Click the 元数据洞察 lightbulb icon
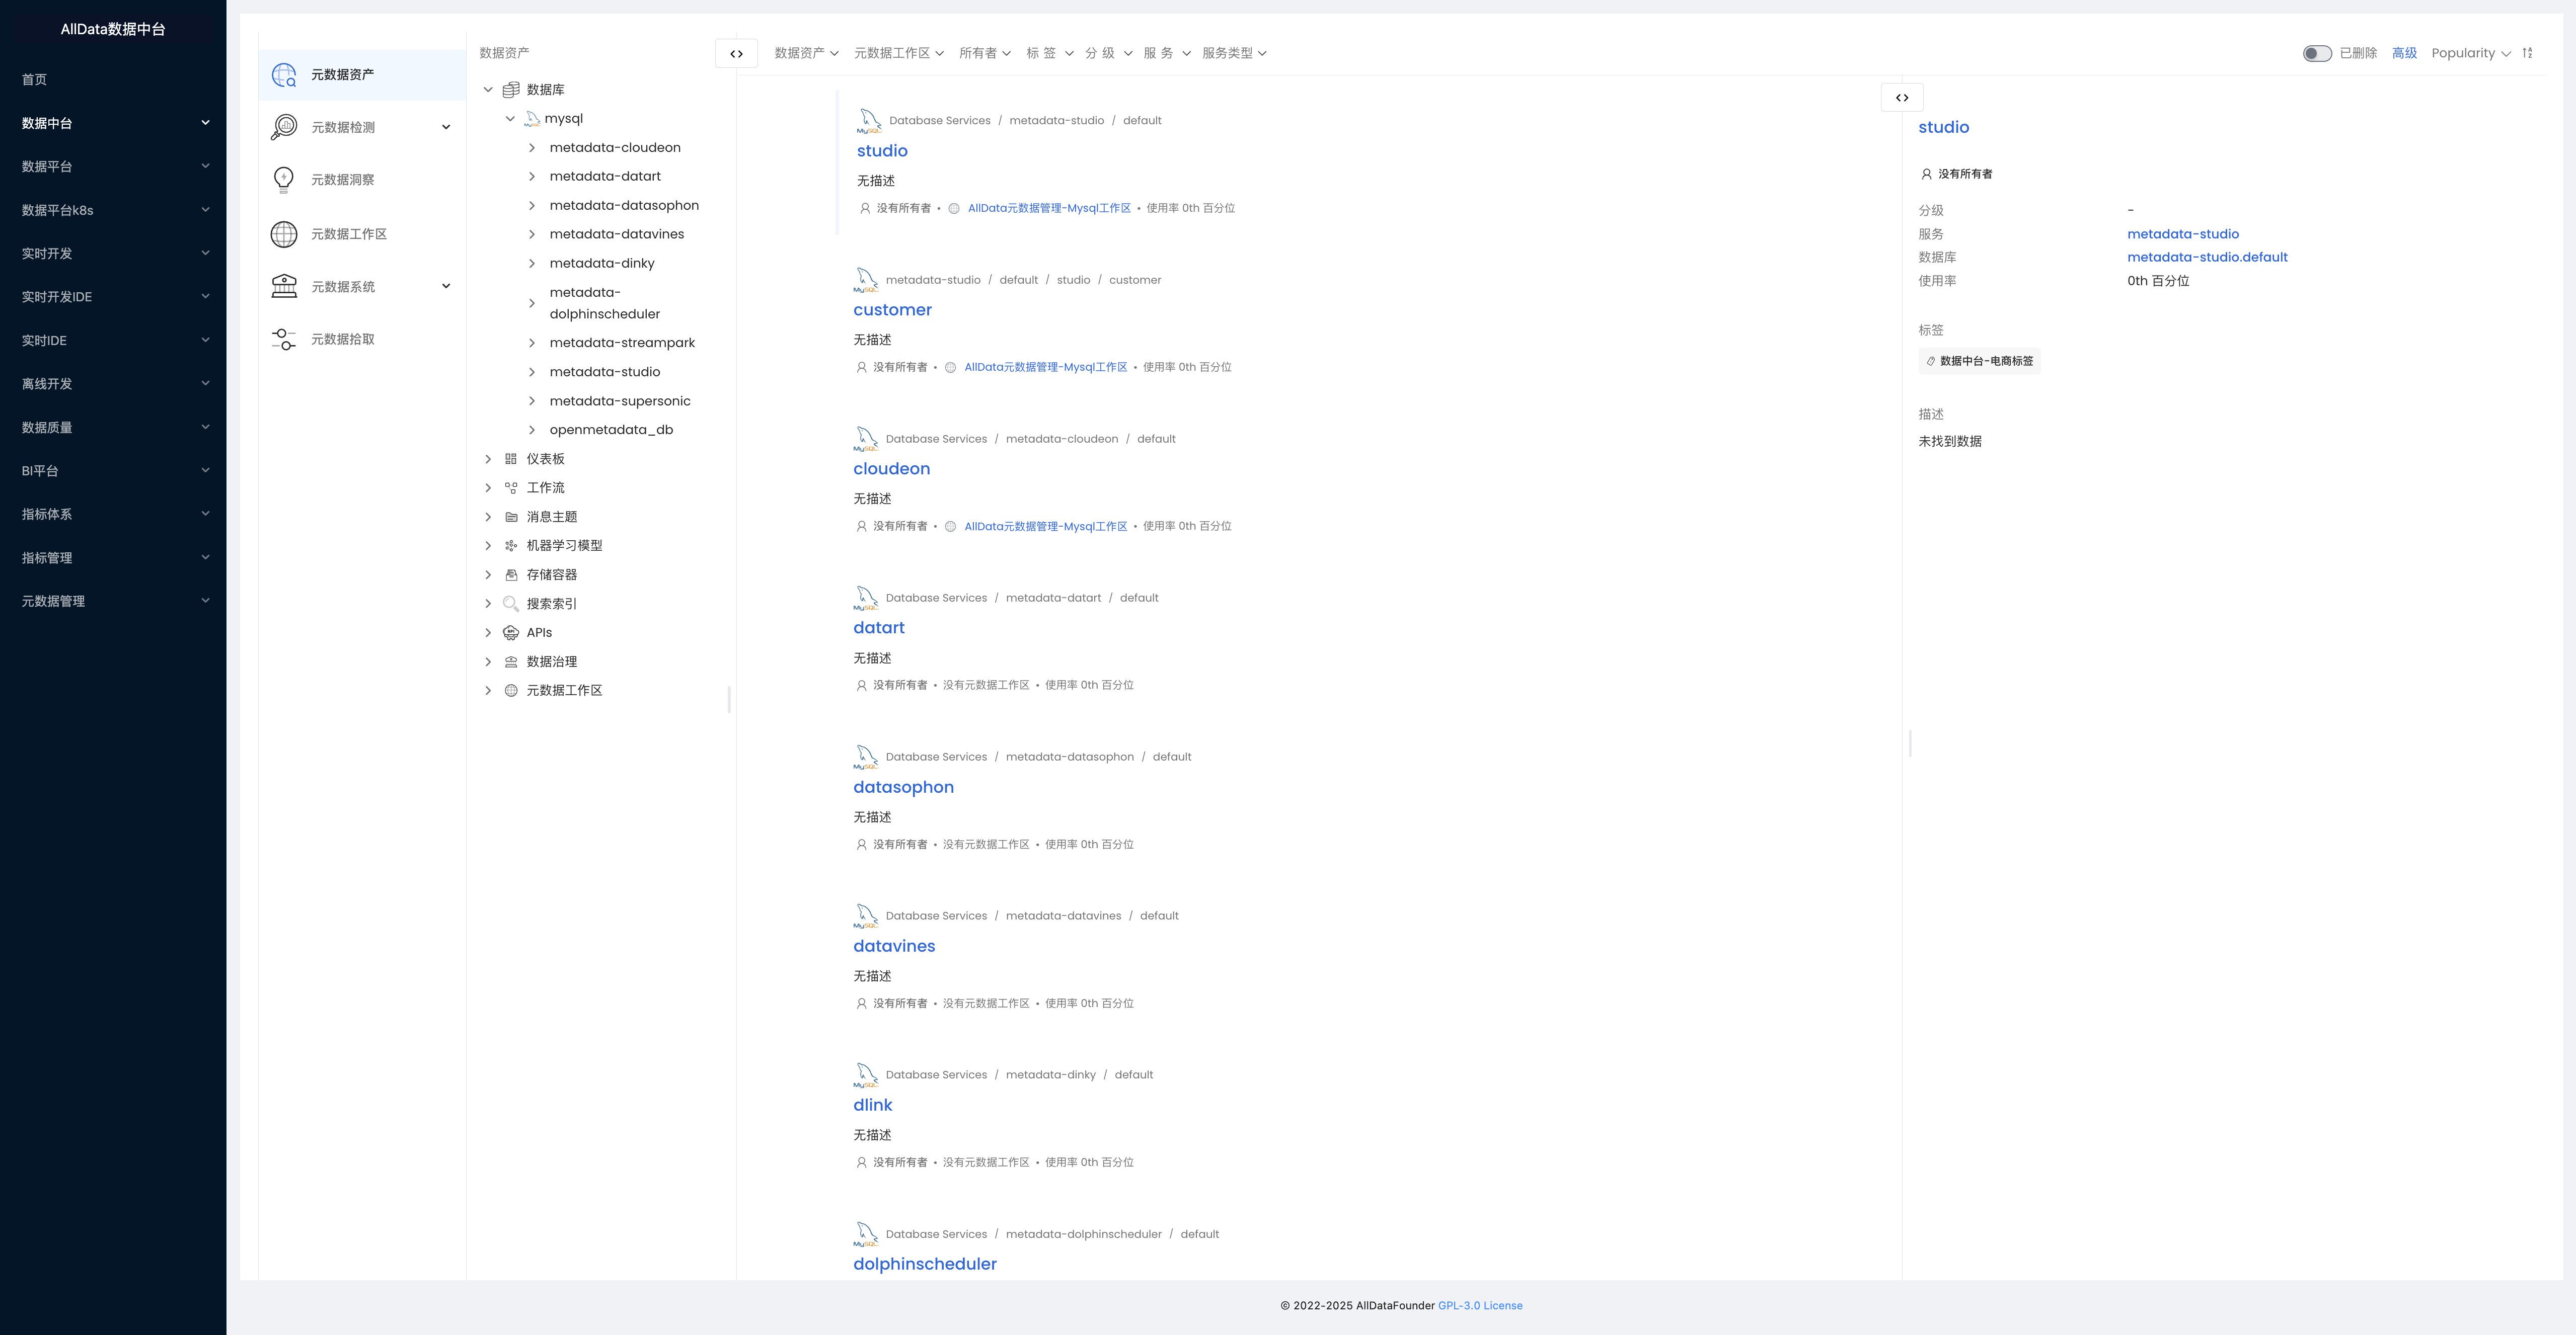Image resolution: width=2576 pixels, height=1335 pixels. (x=284, y=180)
